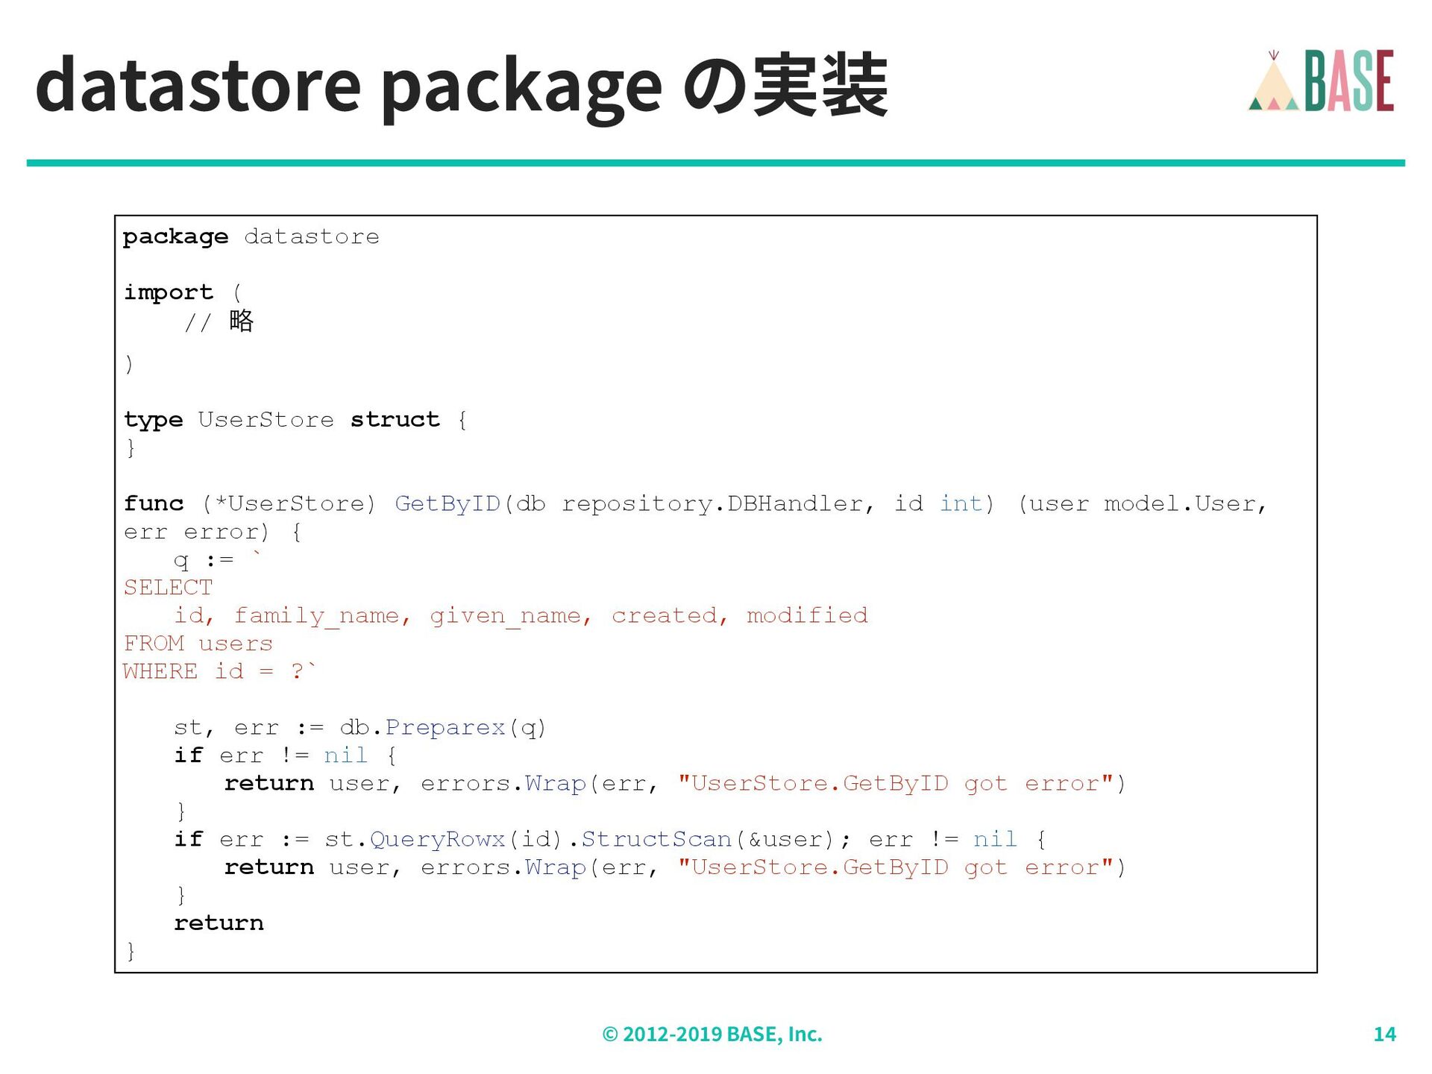Click the BASE logo wordmark
Screen dimensions: 1432x1074
(1348, 81)
